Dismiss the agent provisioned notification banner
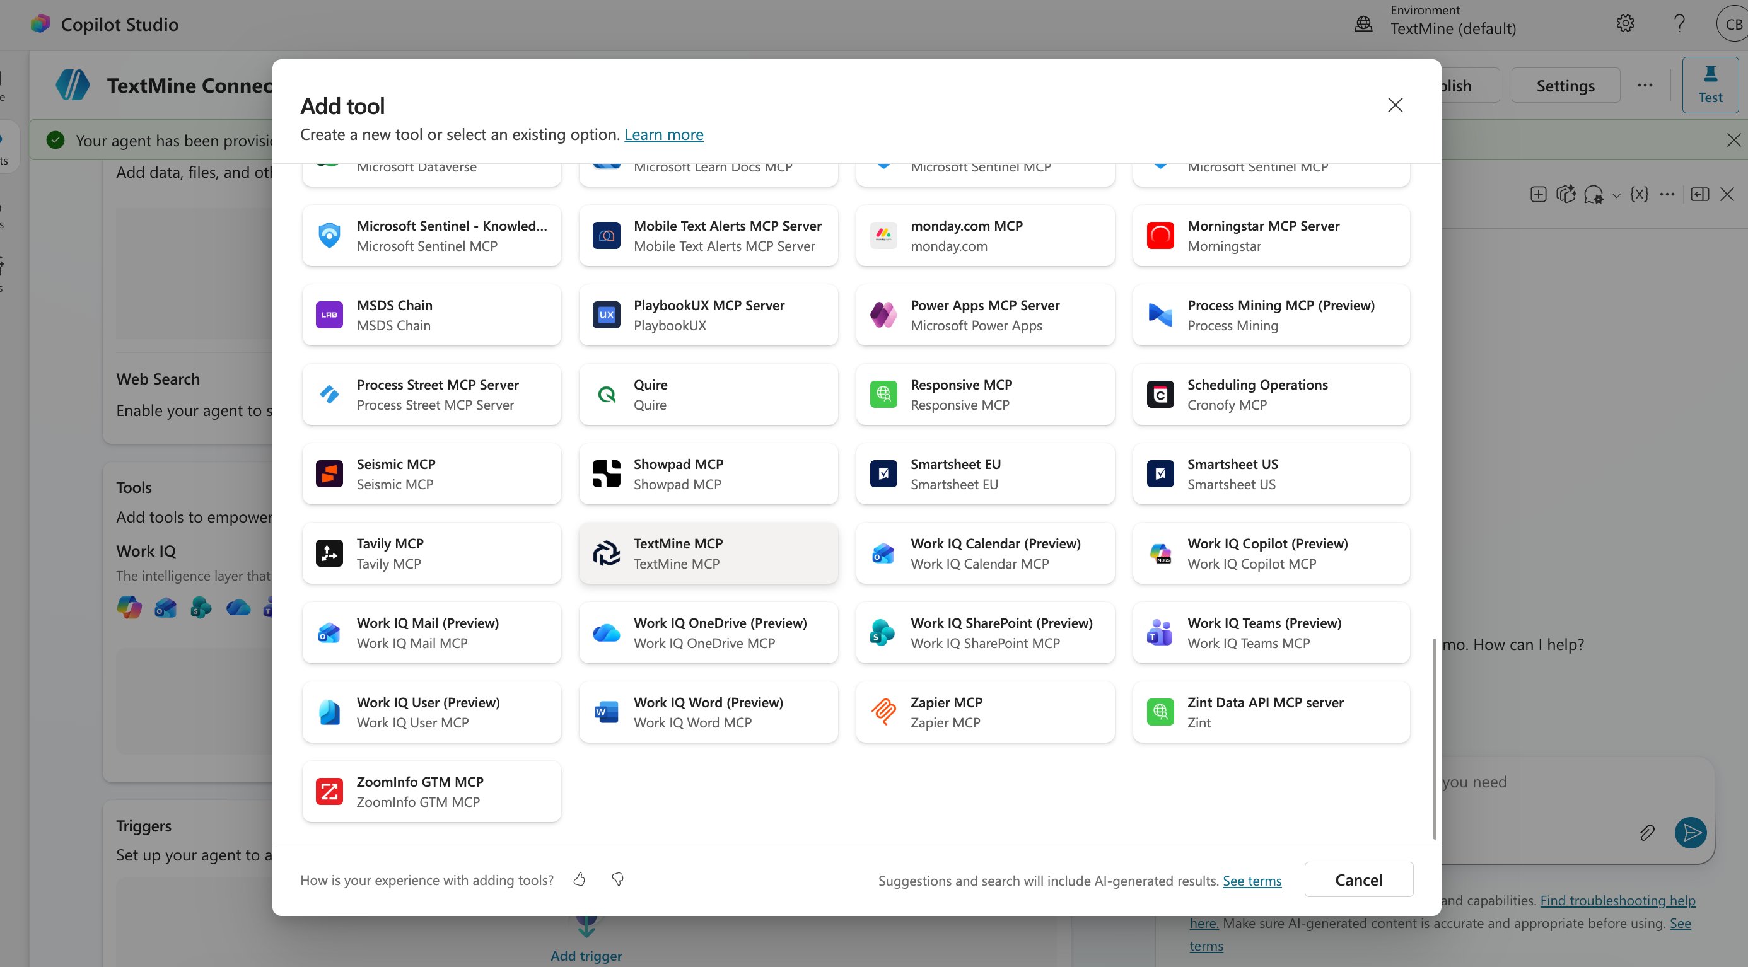Screen dimensions: 1748x967 [1733, 140]
